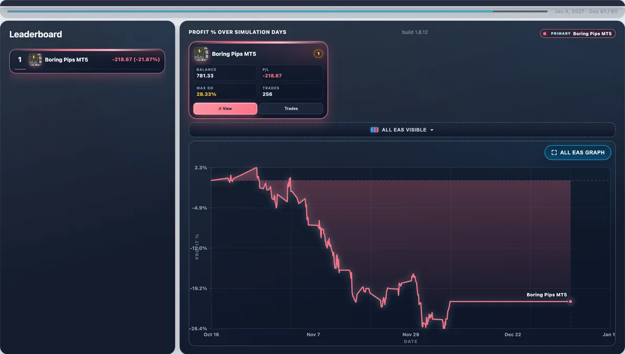This screenshot has width=625, height=354.
Task: Click the rank number 1 in leaderboard
Action: click(x=19, y=60)
